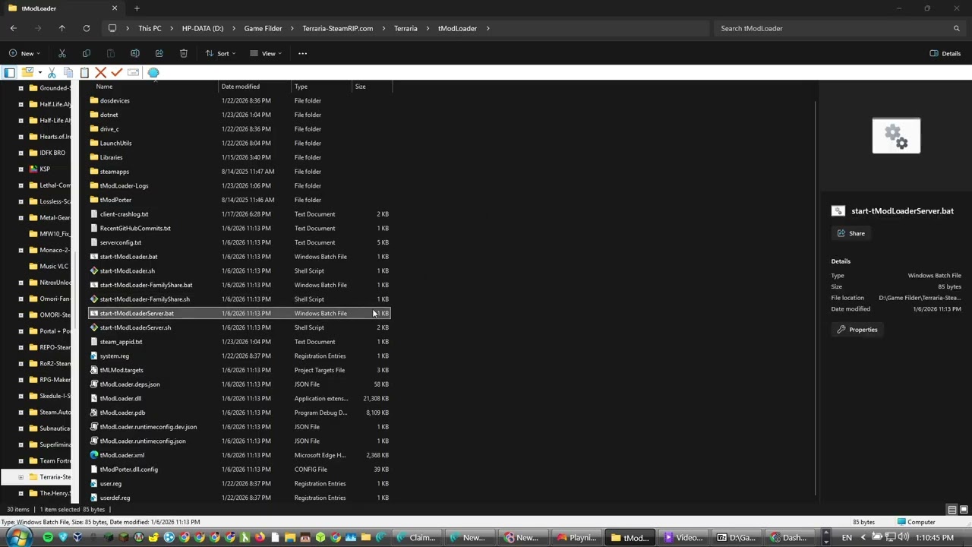This screenshot has width=972, height=547.
Task: Open the See more ellipsis menu
Action: [302, 53]
